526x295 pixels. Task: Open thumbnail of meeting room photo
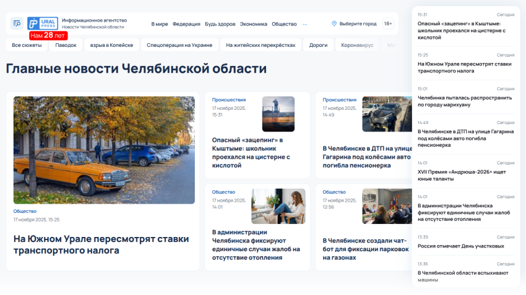387,206
